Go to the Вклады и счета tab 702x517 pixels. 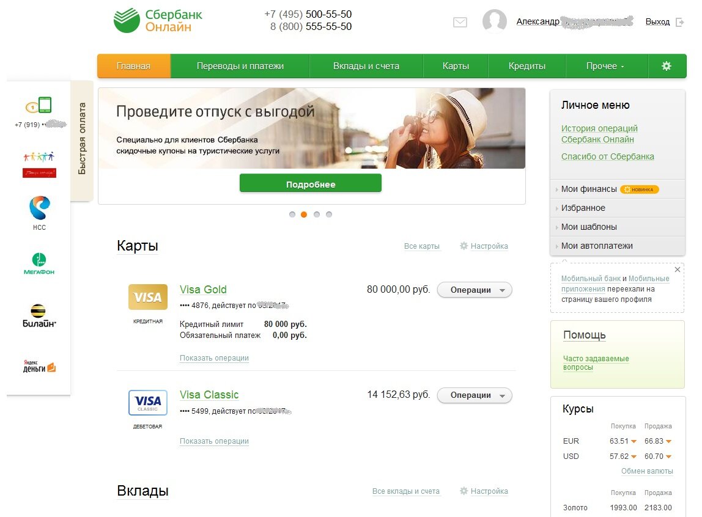pyautogui.click(x=366, y=66)
